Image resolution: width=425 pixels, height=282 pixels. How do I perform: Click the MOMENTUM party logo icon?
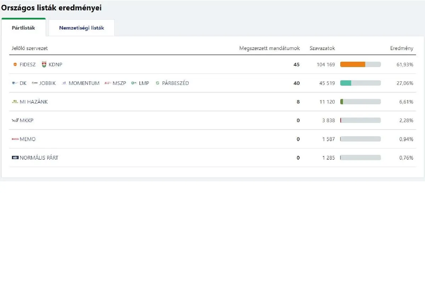(x=64, y=83)
